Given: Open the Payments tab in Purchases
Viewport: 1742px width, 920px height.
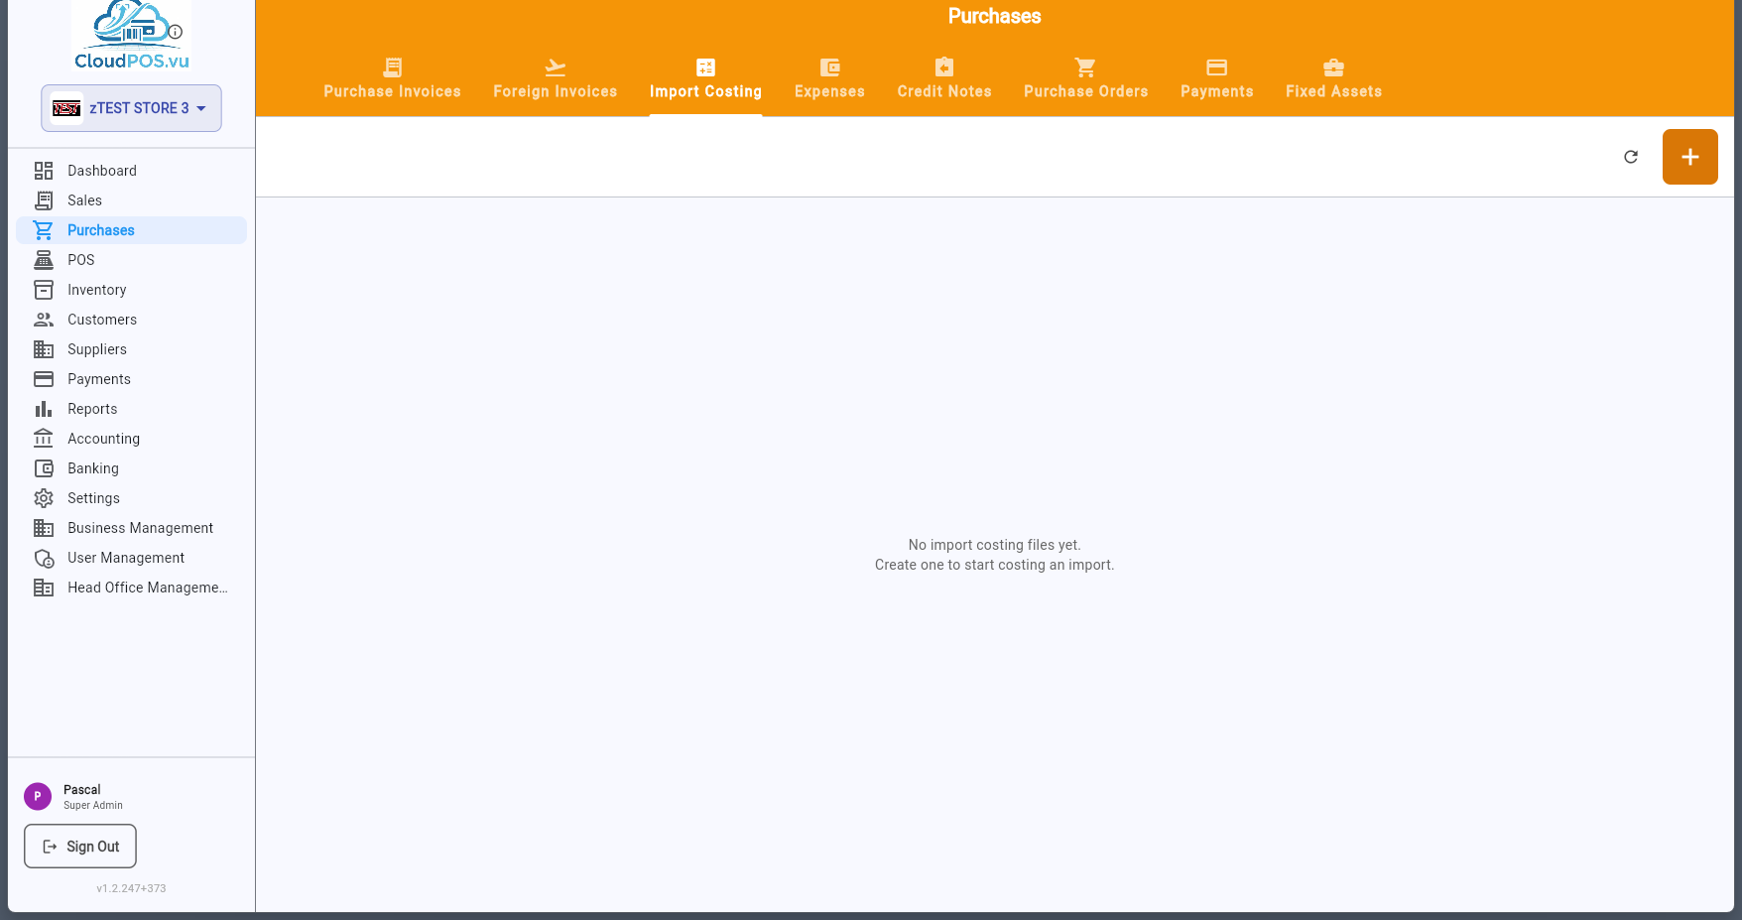Looking at the screenshot, I should tap(1217, 80).
